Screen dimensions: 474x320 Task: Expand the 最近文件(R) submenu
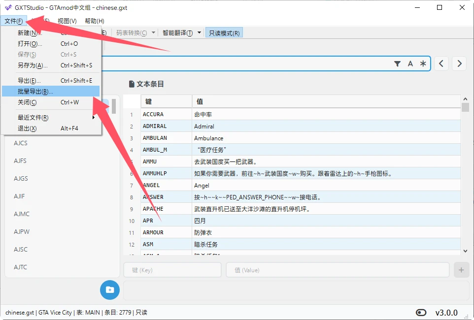coord(51,118)
